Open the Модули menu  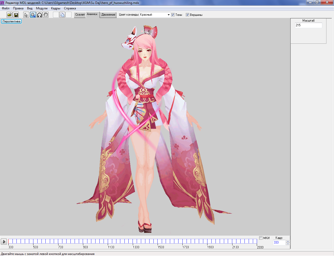42,8
